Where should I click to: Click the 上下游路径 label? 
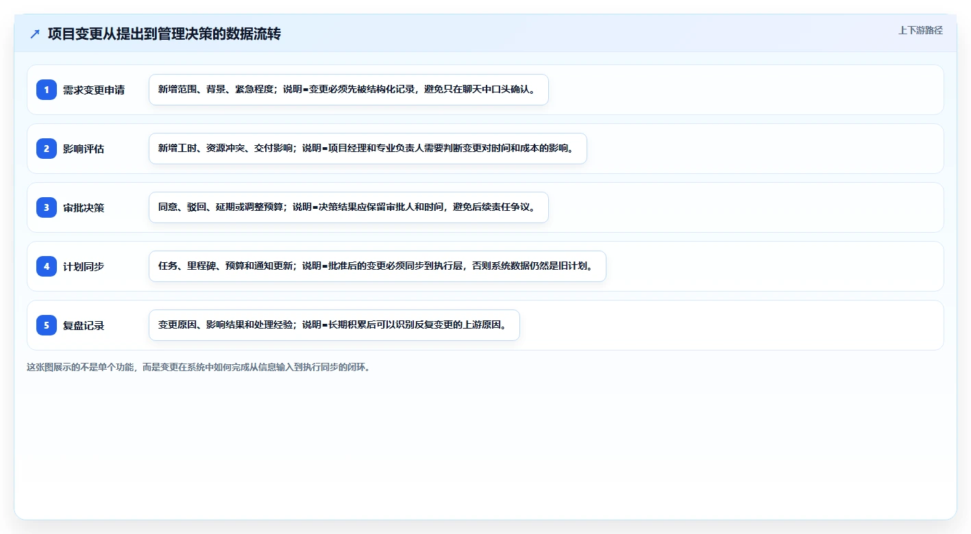pyautogui.click(x=920, y=30)
